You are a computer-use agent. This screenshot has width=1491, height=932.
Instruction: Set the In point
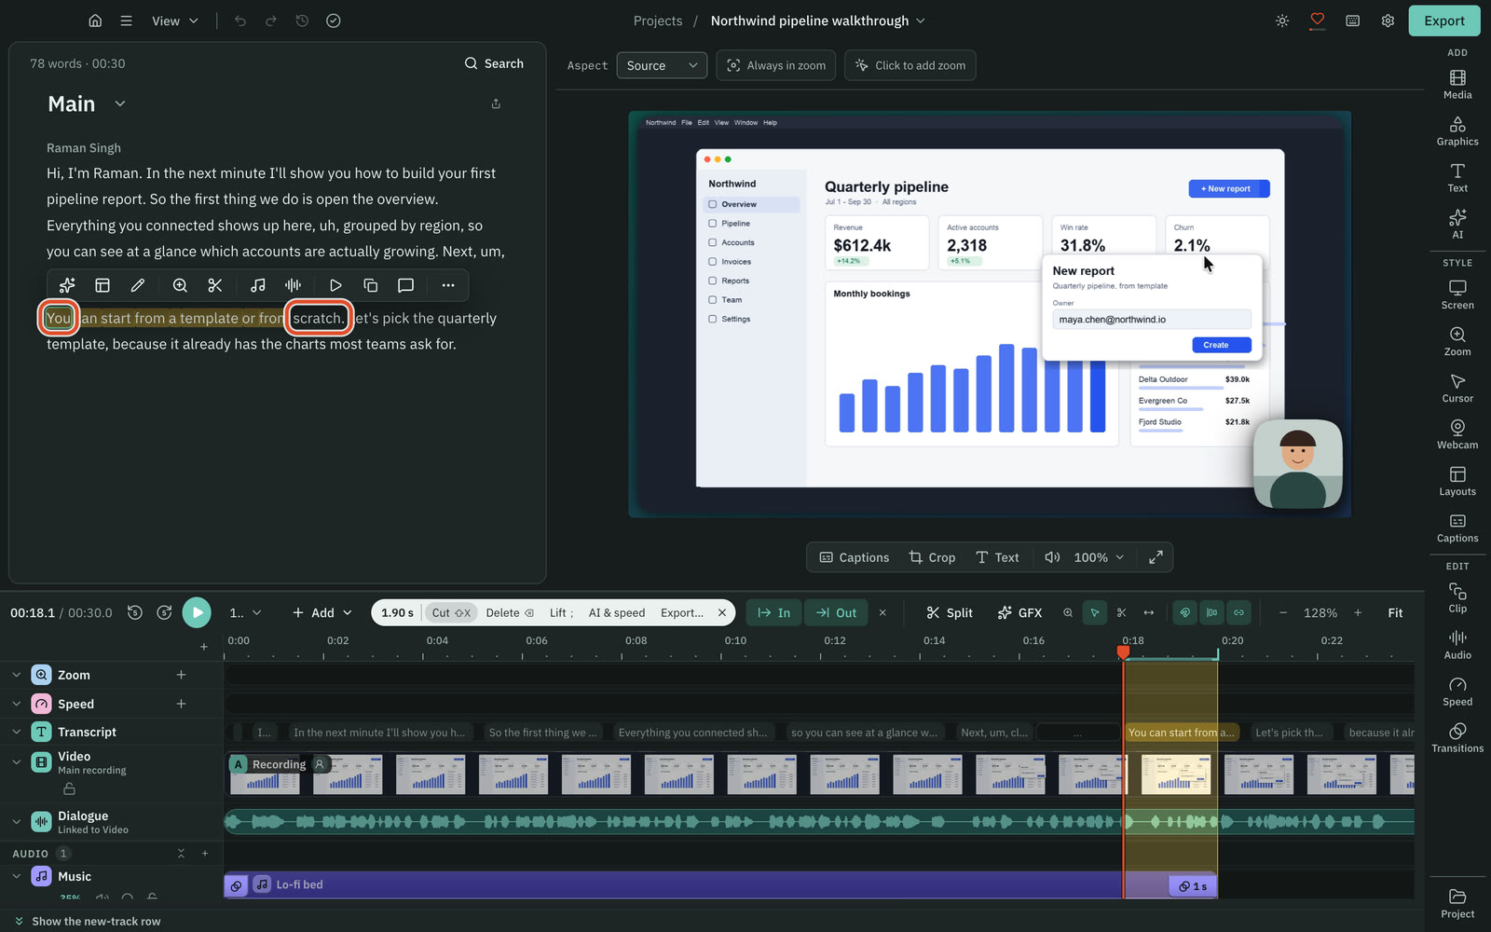tap(773, 612)
